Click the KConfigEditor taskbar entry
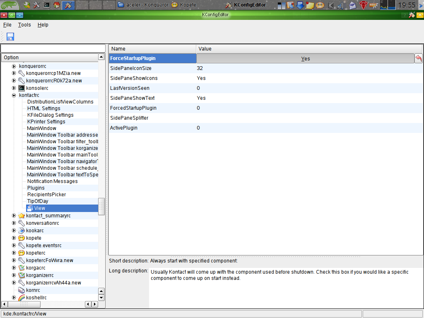The image size is (424, 318). [246, 5]
